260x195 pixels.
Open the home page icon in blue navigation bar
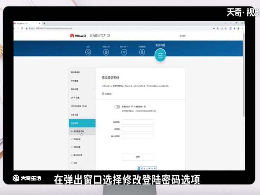click(x=88, y=52)
